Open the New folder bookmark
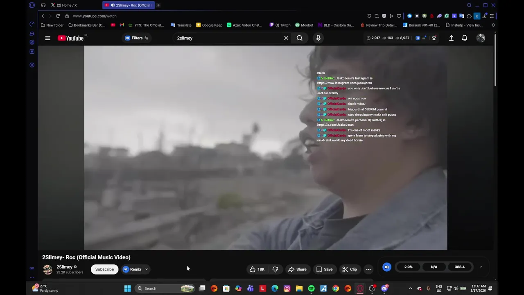 (x=52, y=25)
